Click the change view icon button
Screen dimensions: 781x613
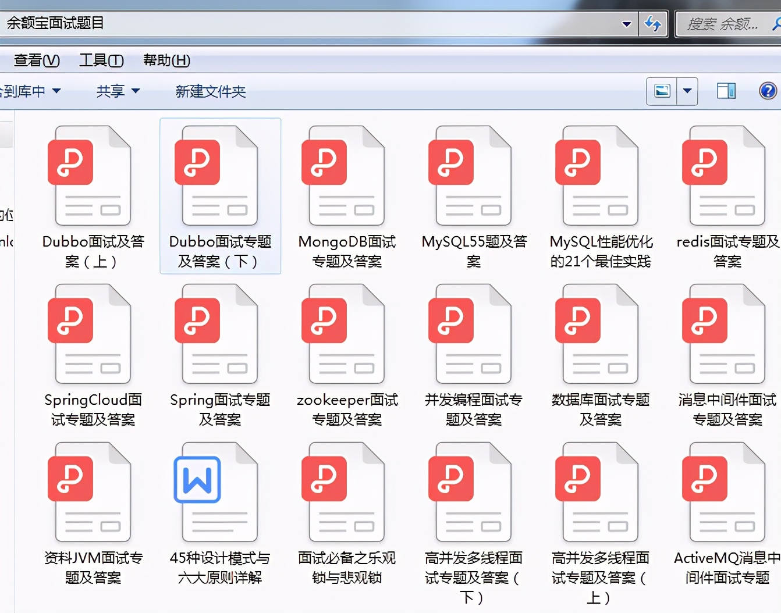pyautogui.click(x=662, y=91)
